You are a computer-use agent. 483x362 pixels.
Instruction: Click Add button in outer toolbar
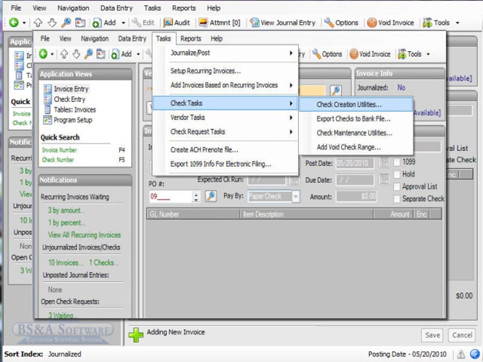click(x=105, y=23)
